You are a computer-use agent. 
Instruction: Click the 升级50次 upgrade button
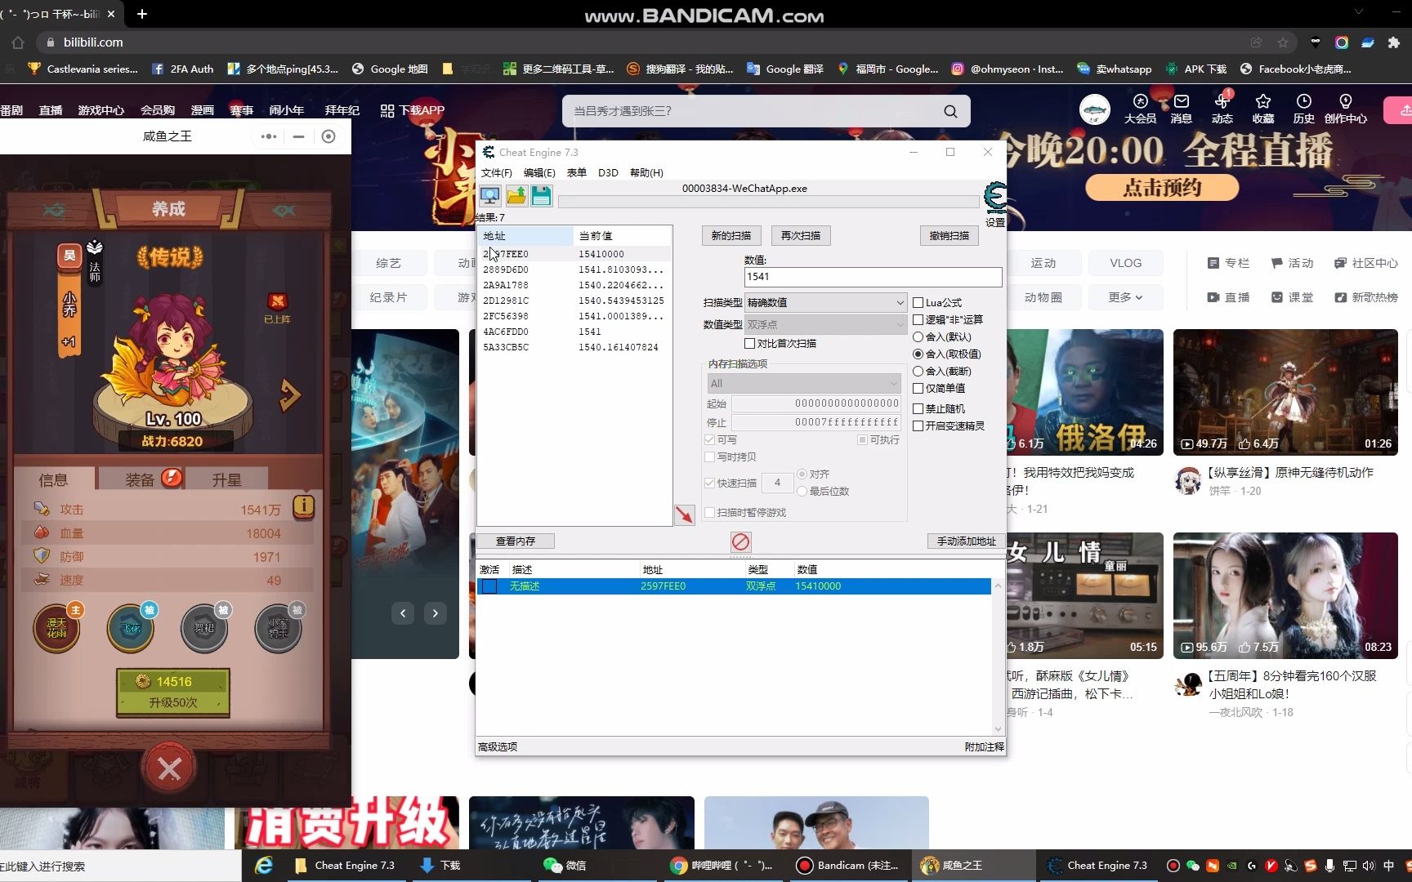(173, 693)
